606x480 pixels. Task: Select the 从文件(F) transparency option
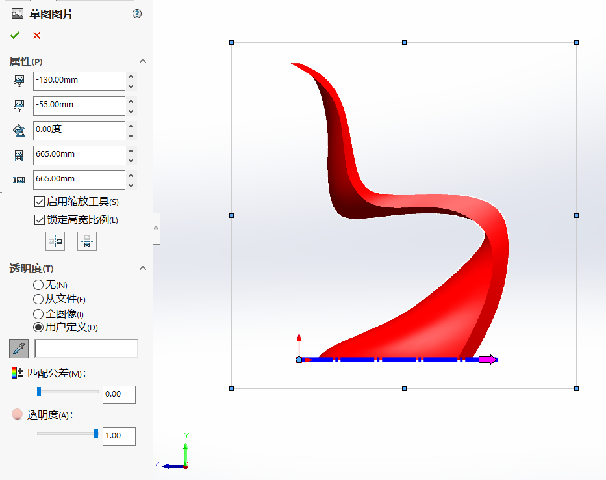pos(38,299)
